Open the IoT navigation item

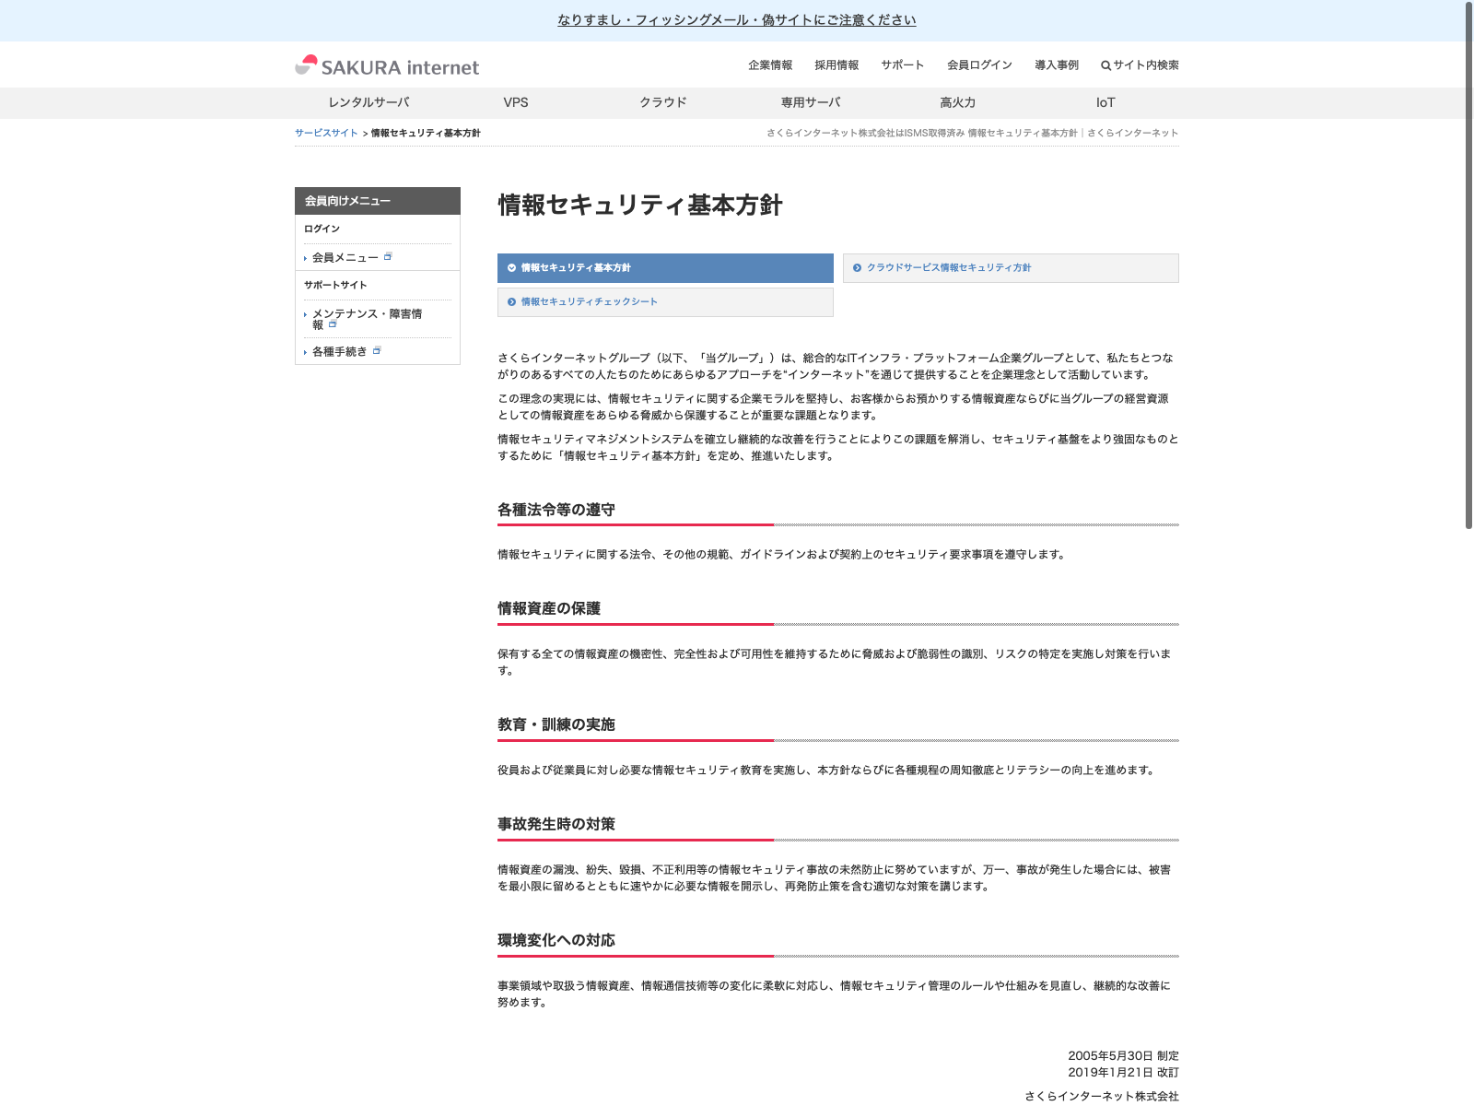tap(1105, 102)
